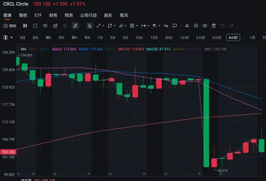Click the square frame icon beside VS

(35, 26)
